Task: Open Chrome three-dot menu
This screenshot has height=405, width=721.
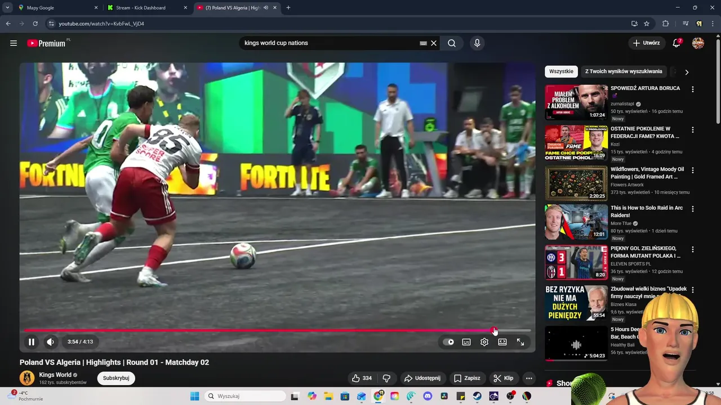Action: click(x=713, y=24)
